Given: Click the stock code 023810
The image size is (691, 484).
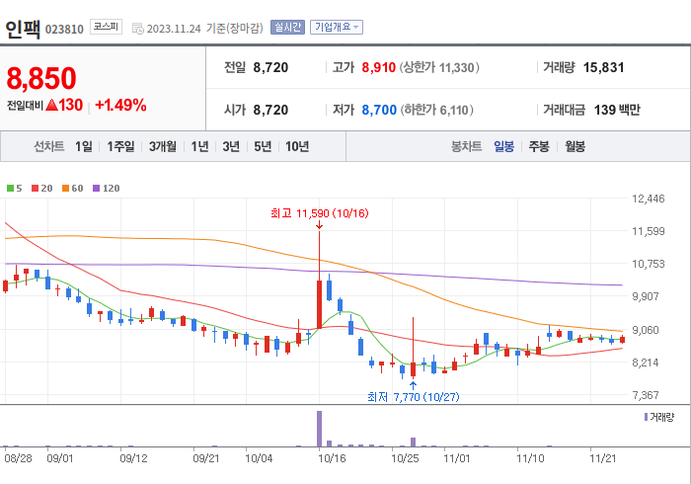Looking at the screenshot, I should pos(64,29).
